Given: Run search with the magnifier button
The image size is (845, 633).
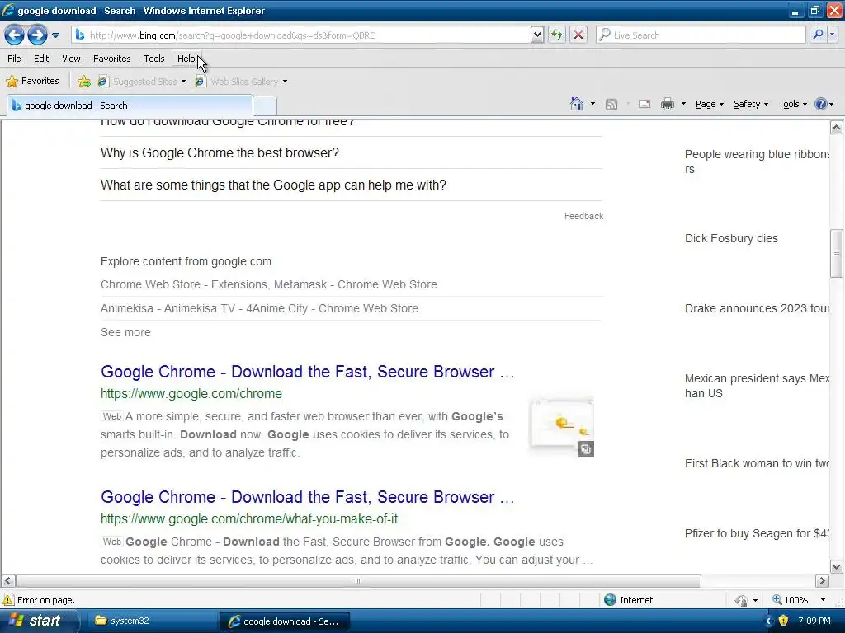Looking at the screenshot, I should (x=818, y=35).
